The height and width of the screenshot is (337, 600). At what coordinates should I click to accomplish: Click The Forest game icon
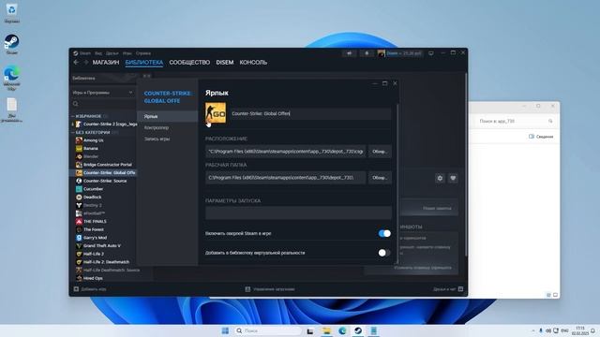coord(79,229)
